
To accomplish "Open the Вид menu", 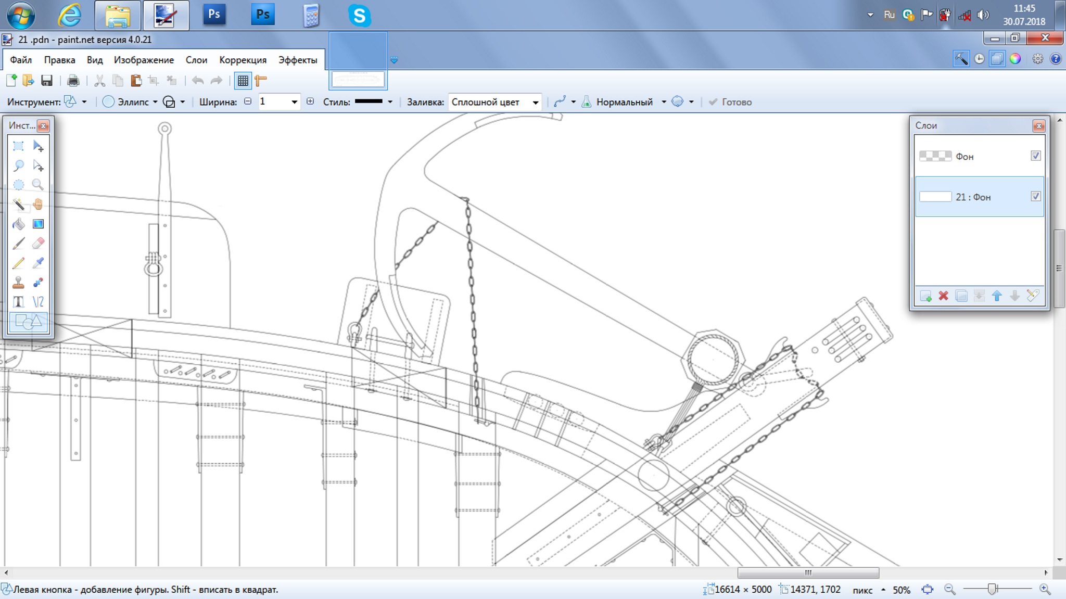I will click(x=95, y=60).
